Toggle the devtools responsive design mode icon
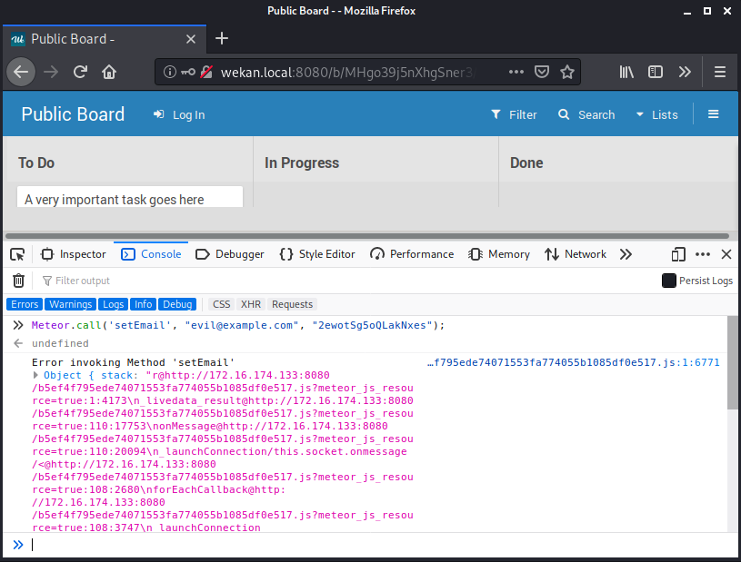This screenshot has width=741, height=562. coord(678,254)
